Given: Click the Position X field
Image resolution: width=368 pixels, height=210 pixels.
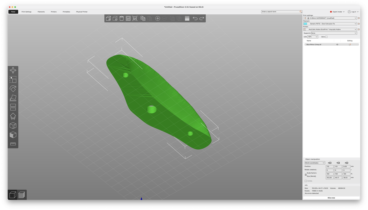Looking at the screenshot, I should (329, 166).
